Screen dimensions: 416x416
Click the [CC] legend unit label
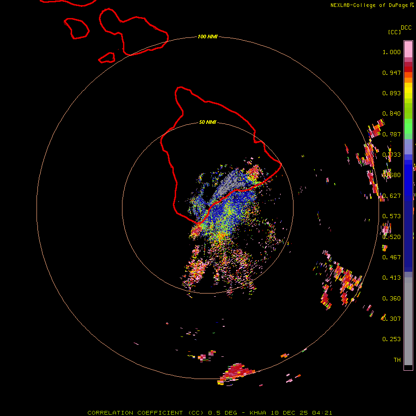click(x=395, y=32)
